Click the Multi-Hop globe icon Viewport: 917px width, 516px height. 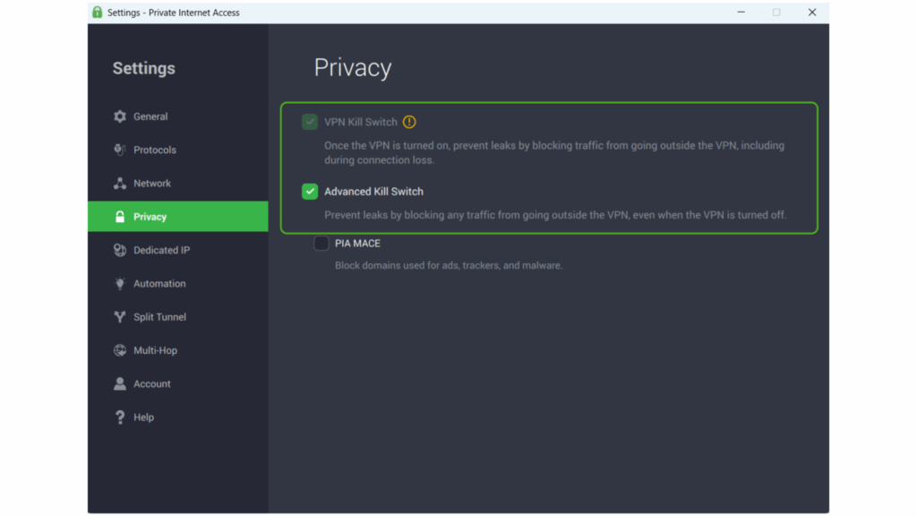[x=120, y=350]
